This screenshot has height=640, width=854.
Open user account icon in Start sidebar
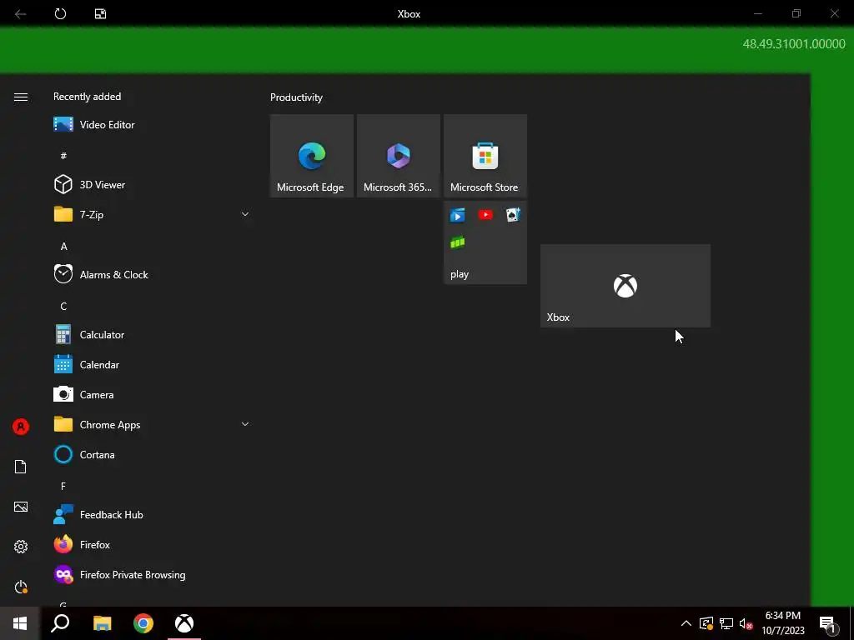(x=21, y=427)
